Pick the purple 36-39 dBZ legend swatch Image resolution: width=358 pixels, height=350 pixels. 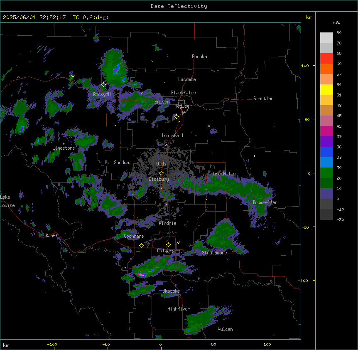[326, 142]
